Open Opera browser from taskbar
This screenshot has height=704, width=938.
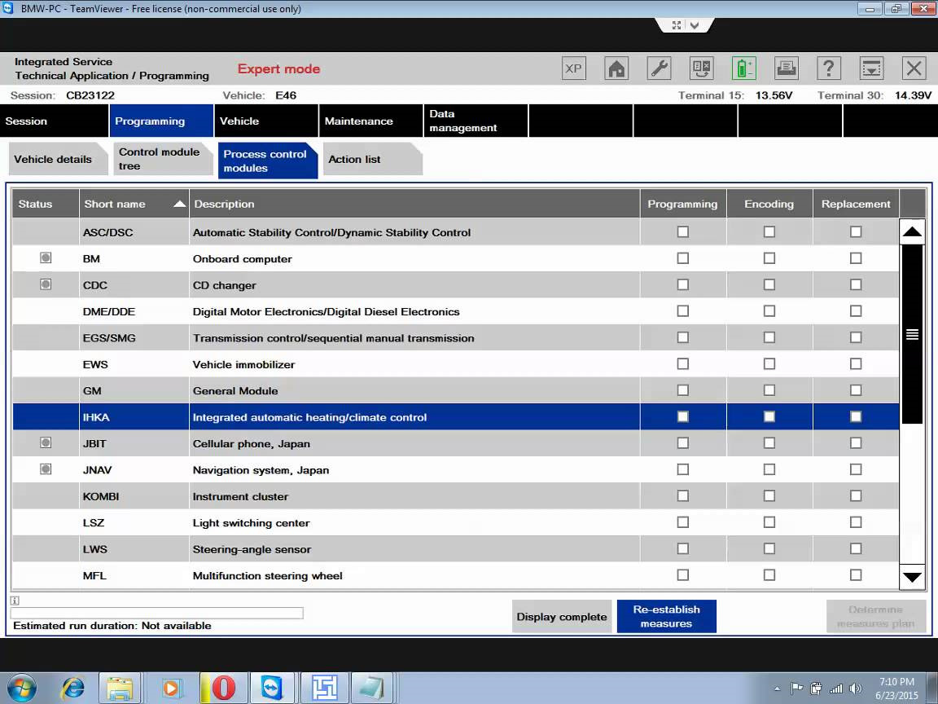(x=223, y=688)
